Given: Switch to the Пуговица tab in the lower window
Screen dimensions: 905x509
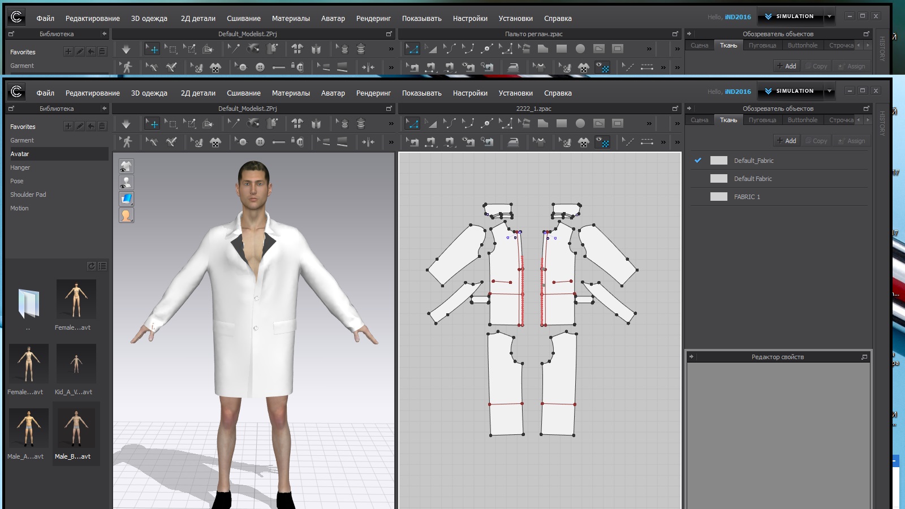Looking at the screenshot, I should (762, 120).
